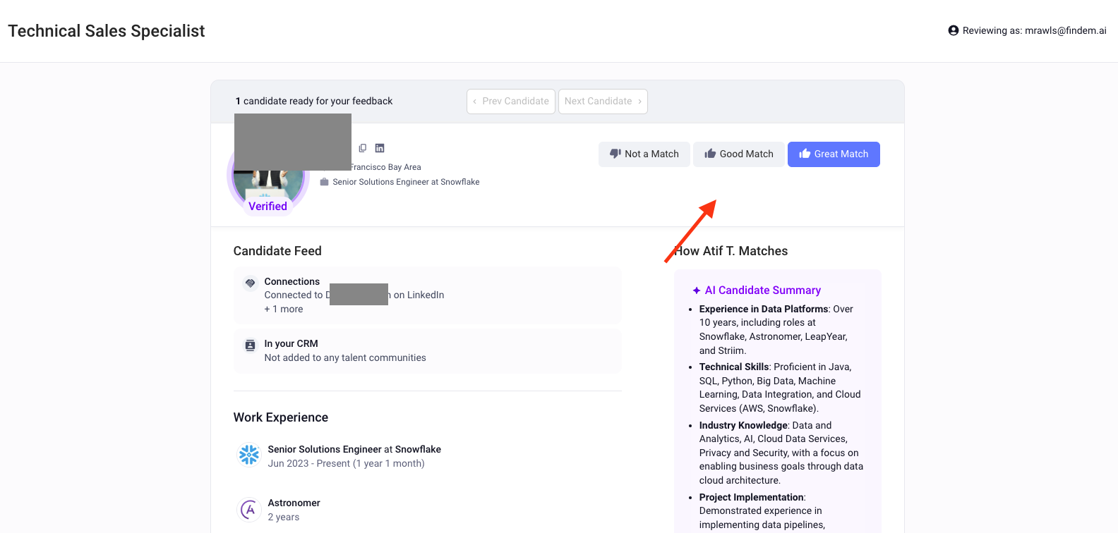
Task: Mark candidate as Not a Match
Action: point(644,154)
